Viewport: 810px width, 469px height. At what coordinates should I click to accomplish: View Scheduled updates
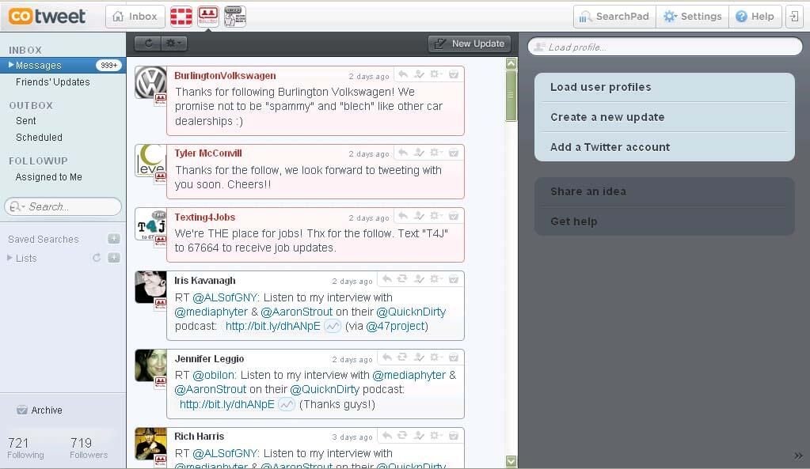coord(40,138)
